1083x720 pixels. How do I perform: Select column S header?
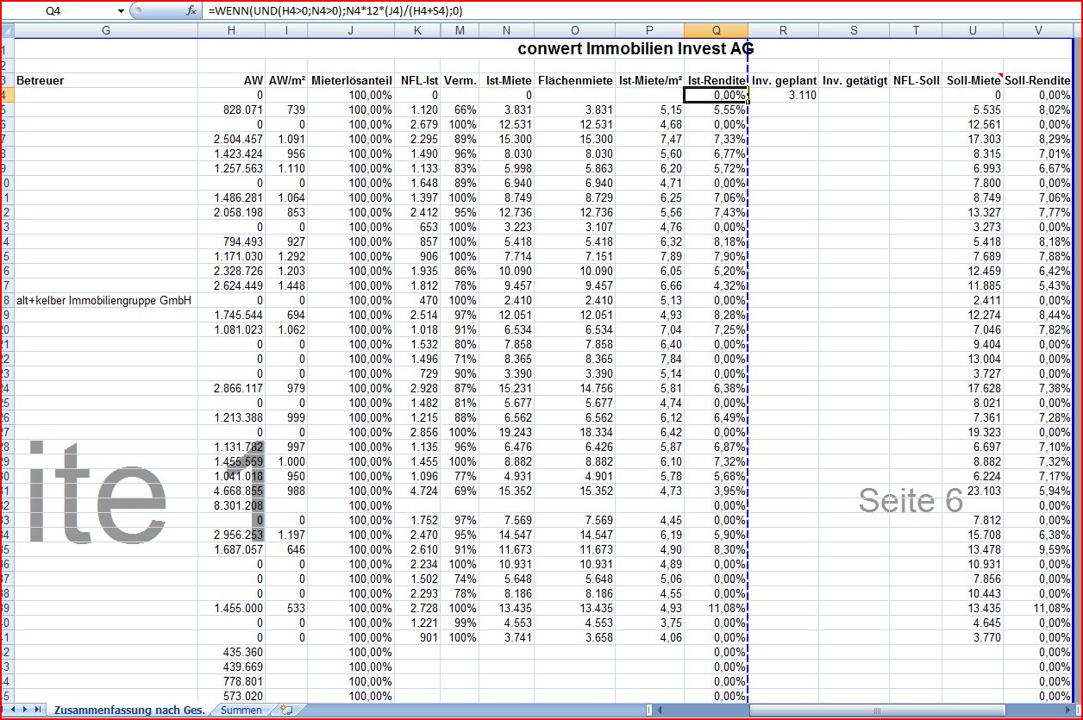pyautogui.click(x=854, y=30)
